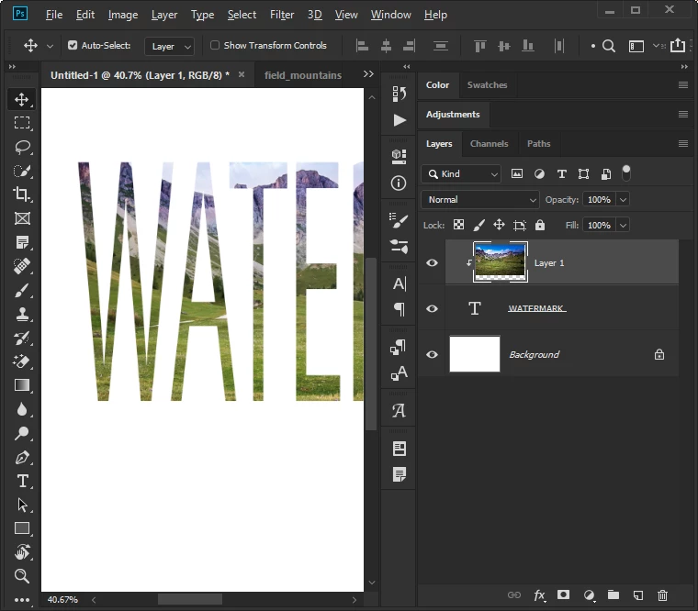Open the Actions play panel icon

pos(399,120)
